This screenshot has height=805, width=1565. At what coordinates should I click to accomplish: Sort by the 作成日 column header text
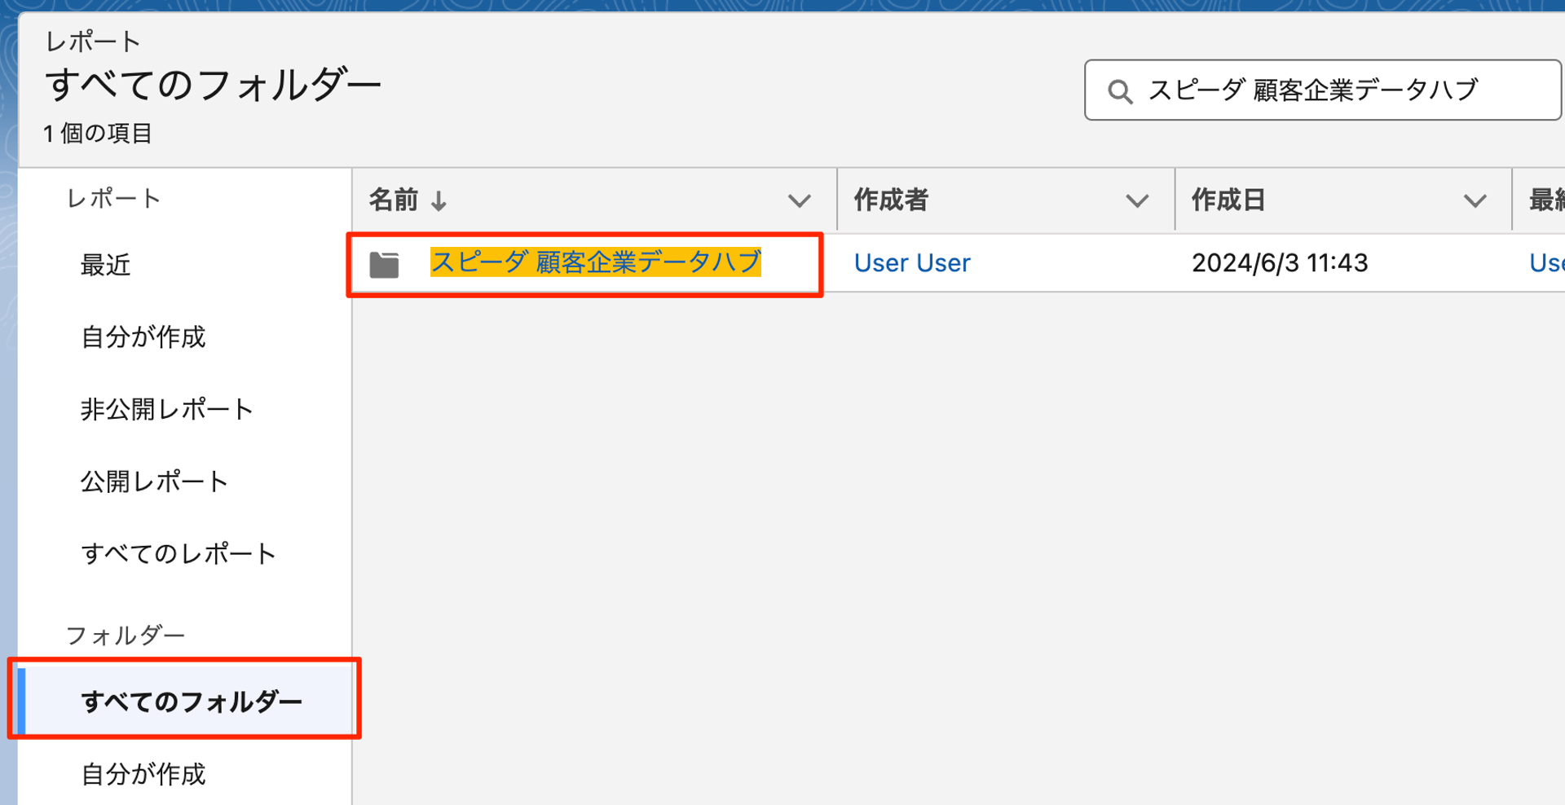[1228, 200]
